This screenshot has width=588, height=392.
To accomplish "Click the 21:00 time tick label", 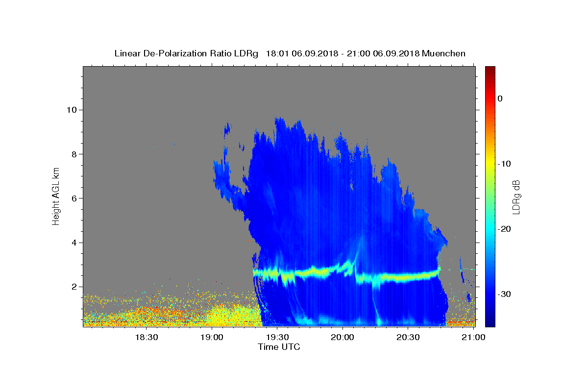I will (473, 337).
